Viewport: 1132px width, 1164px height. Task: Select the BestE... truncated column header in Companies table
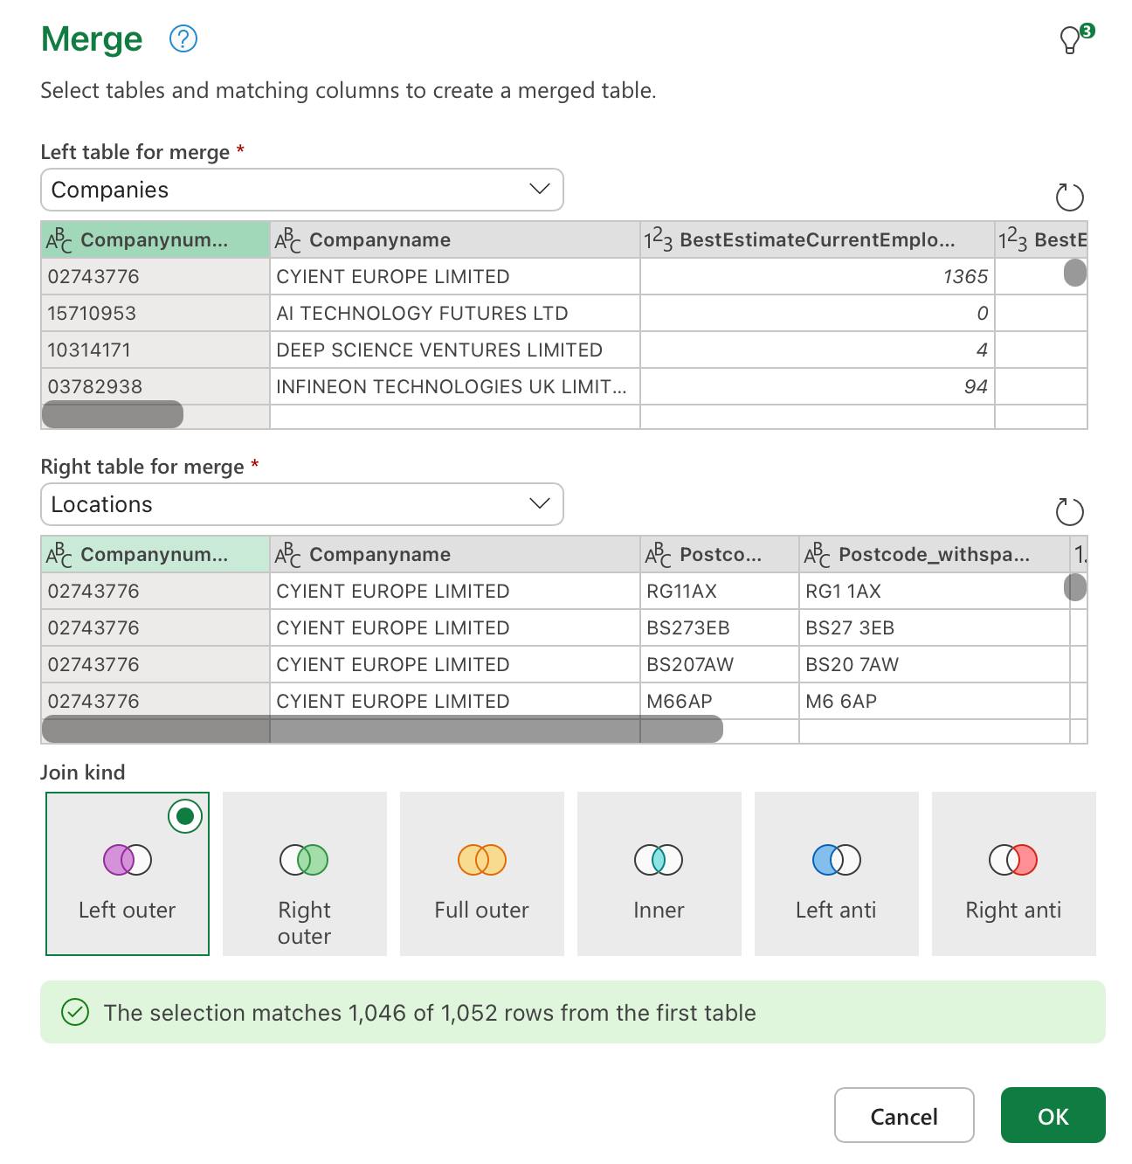(x=1041, y=239)
